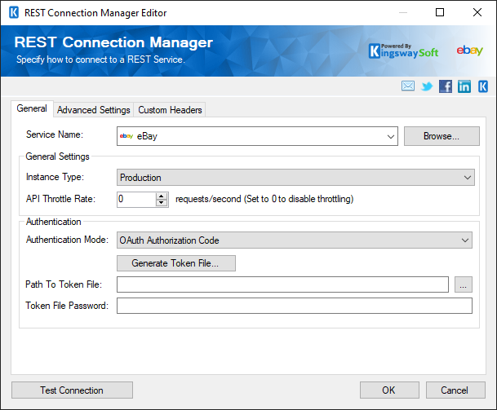The image size is (497, 410).
Task: Click the Test Connection button
Action: point(72,390)
